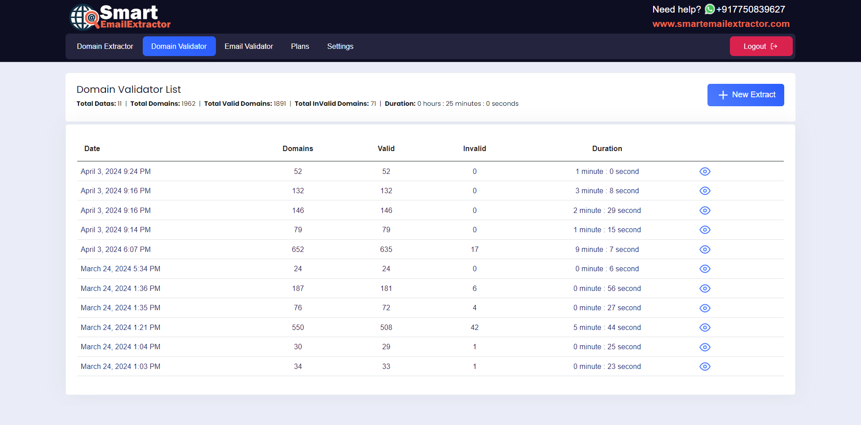Select the date 'April 3, 2024 9:24 PM'
Viewport: 861px width, 425px height.
[116, 171]
